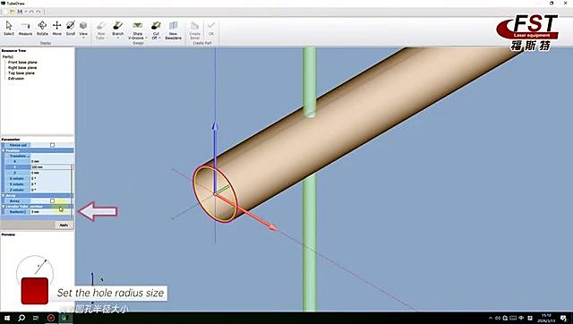Click the volume tray icon
Viewport: 573px width, 324px height.
point(498,318)
